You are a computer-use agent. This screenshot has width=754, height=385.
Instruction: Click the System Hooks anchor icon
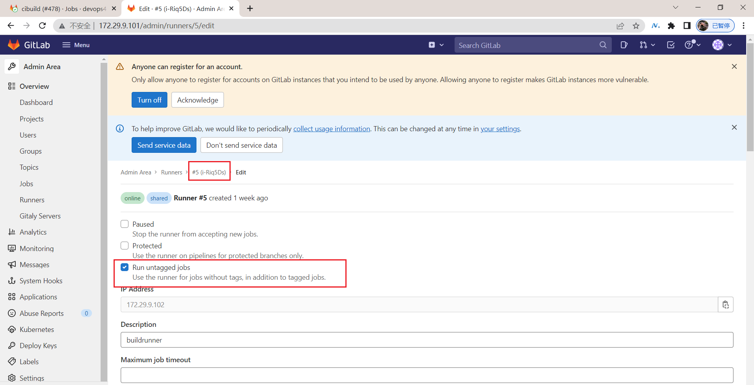coord(12,280)
